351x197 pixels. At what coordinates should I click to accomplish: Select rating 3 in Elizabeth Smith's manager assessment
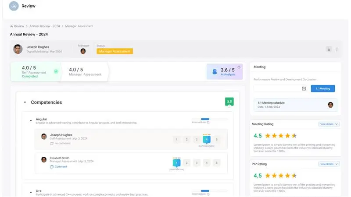pyautogui.click(x=197, y=163)
